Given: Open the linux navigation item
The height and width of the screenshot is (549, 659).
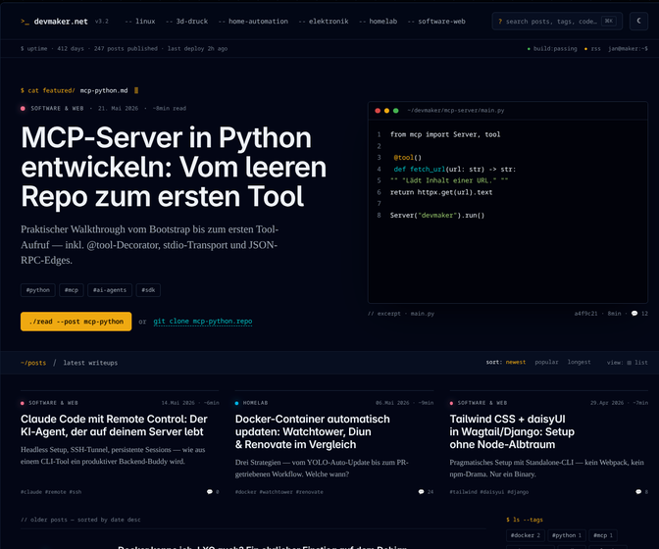Looking at the screenshot, I should [x=140, y=22].
